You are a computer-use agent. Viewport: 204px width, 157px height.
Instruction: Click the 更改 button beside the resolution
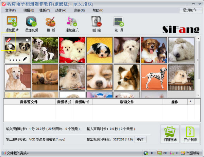(x=140, y=139)
